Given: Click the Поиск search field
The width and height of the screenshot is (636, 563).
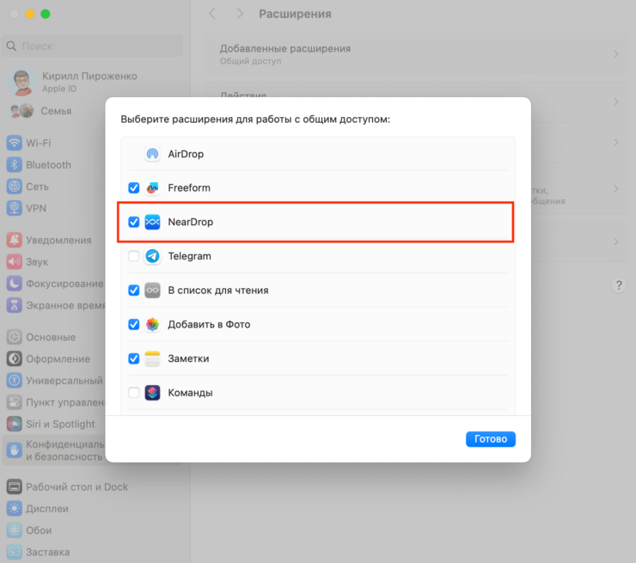Looking at the screenshot, I should point(93,46).
